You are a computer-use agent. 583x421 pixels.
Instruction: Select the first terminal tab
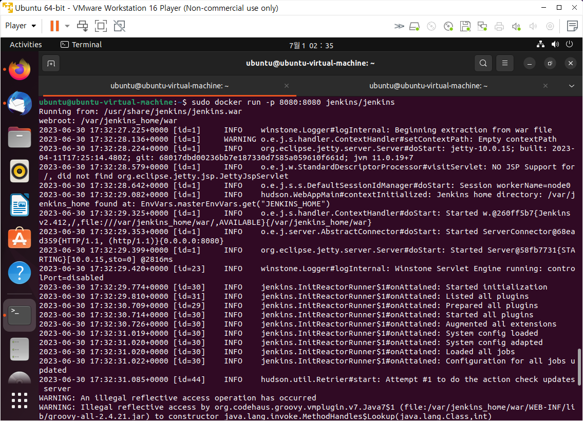(169, 86)
